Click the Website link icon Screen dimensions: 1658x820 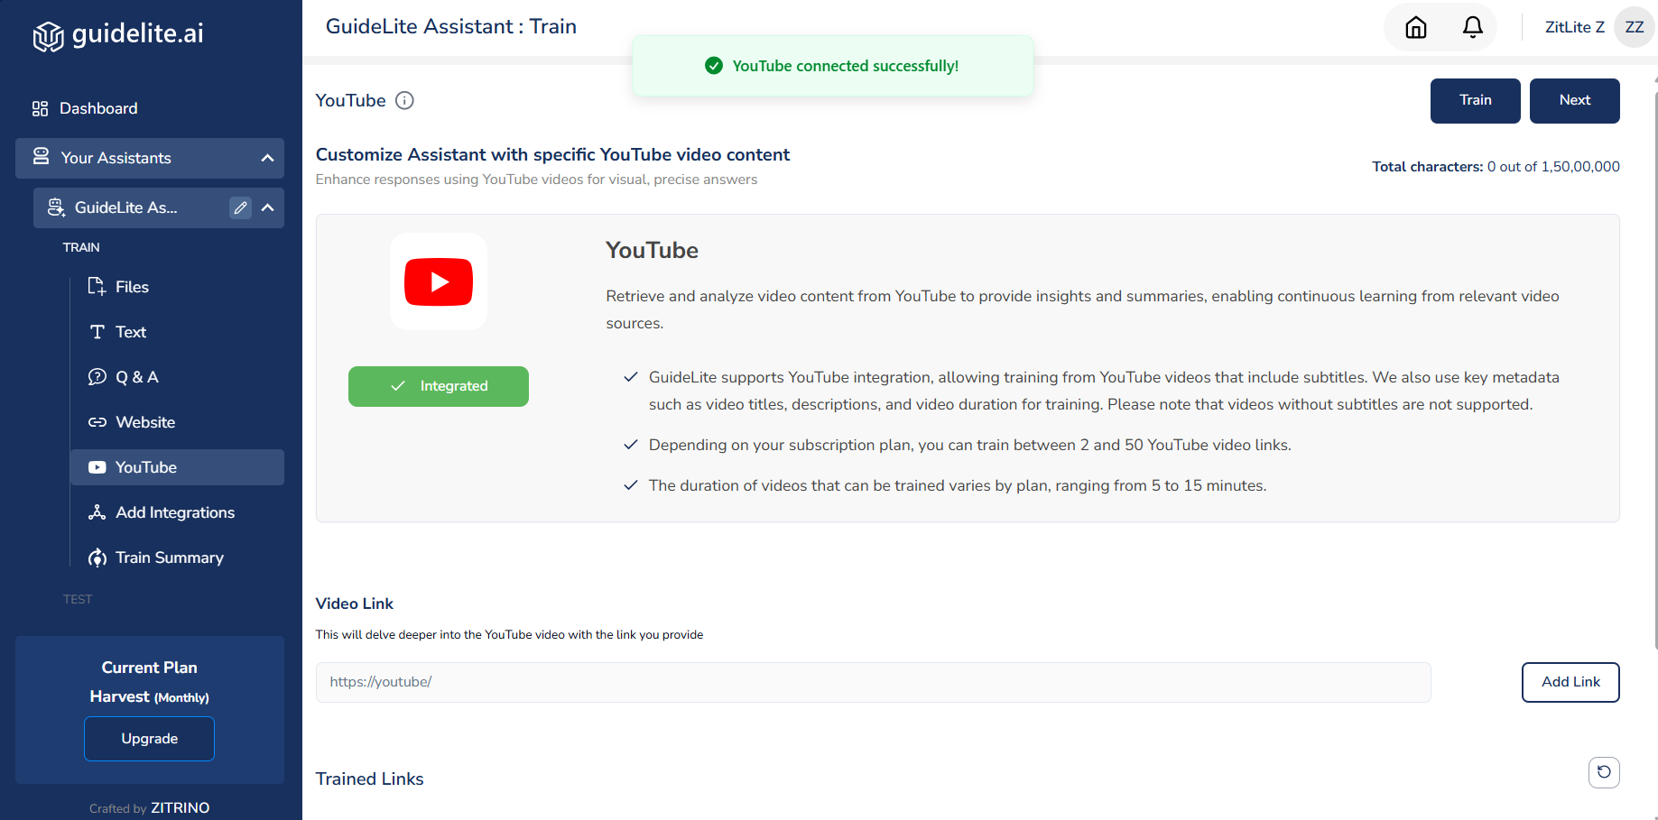click(x=97, y=422)
